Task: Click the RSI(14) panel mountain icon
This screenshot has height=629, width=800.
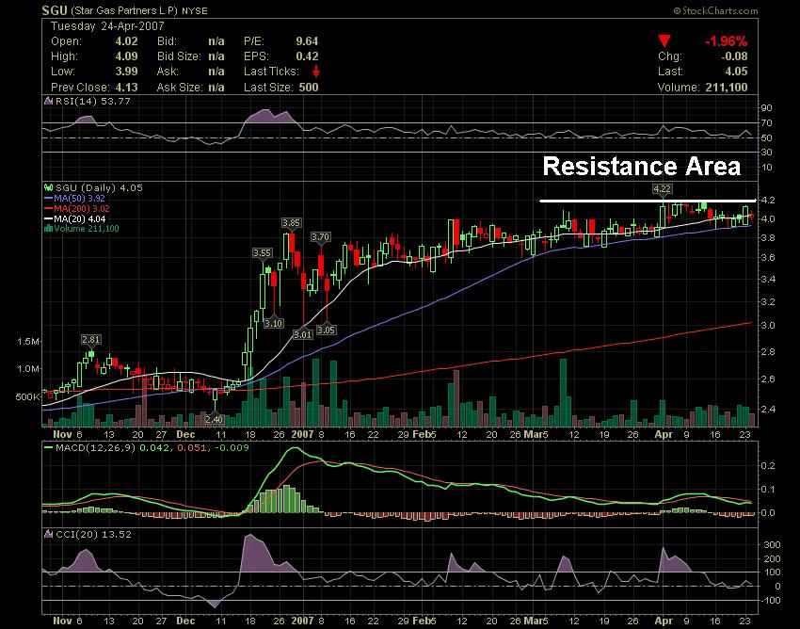Action: tap(49, 101)
